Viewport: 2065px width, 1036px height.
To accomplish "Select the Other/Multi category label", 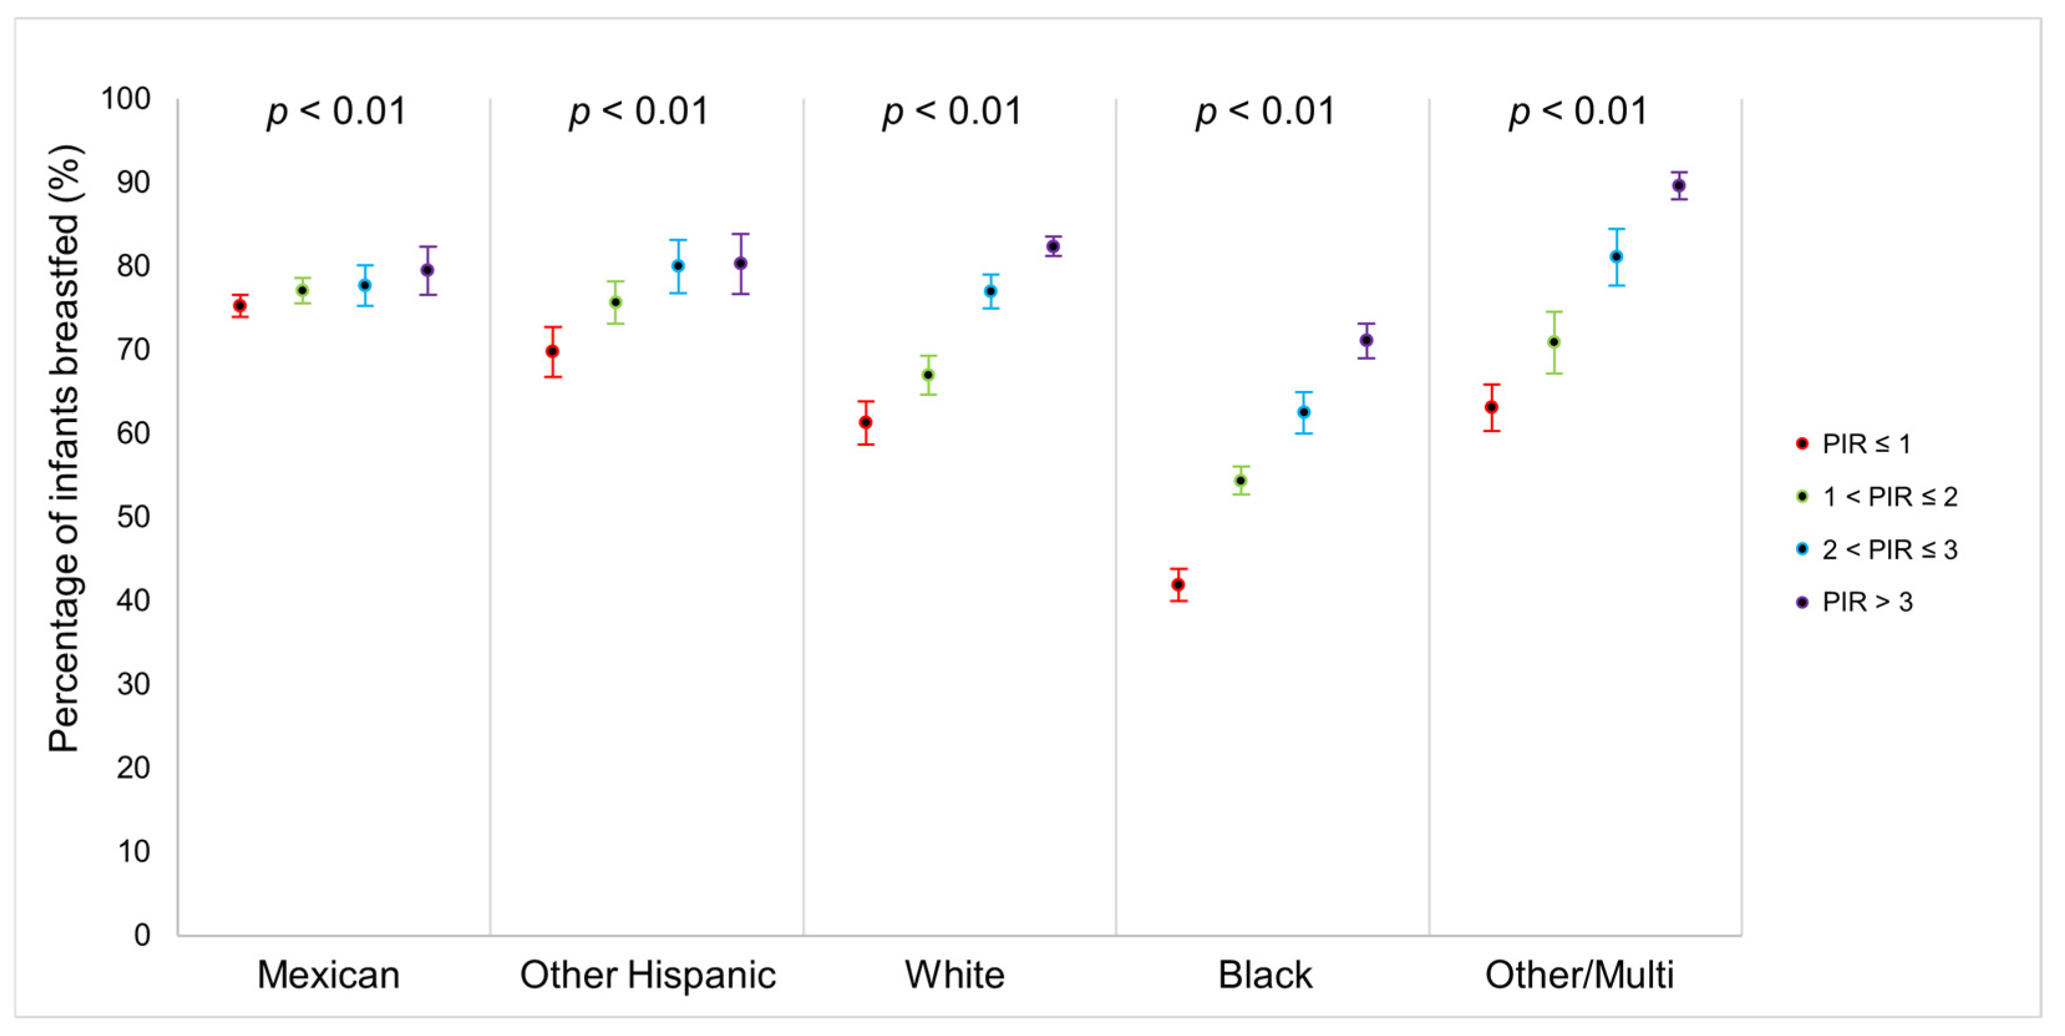I will click(1579, 975).
